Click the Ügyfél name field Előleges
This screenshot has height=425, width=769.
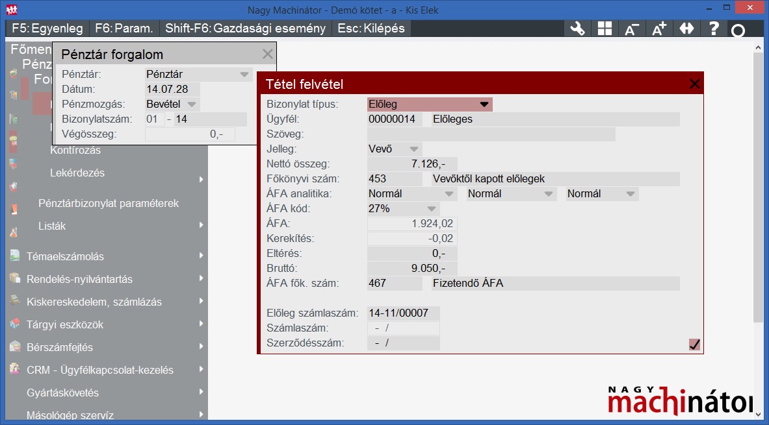(x=556, y=119)
